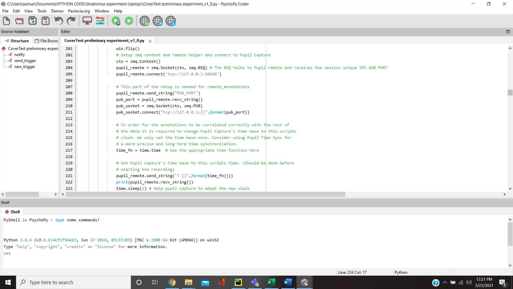513x289 pixels.
Task: Click the editor vertical scrollbar thumb
Action: tap(510, 93)
